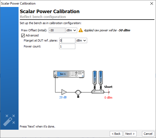156x138 pixels.
Task: Click the Src 1 signal generator icon
Action: pos(69,74)
